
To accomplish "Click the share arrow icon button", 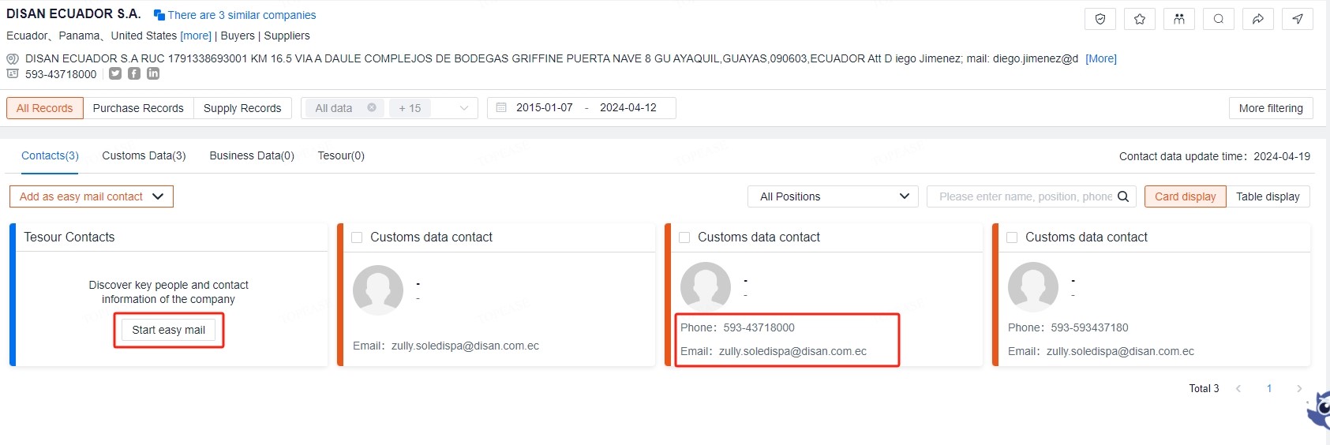I will tap(1258, 19).
